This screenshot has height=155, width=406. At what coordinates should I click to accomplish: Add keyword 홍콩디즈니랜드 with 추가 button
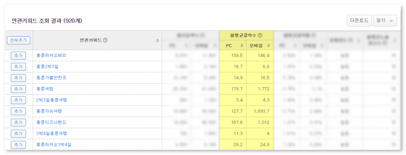(x=19, y=122)
